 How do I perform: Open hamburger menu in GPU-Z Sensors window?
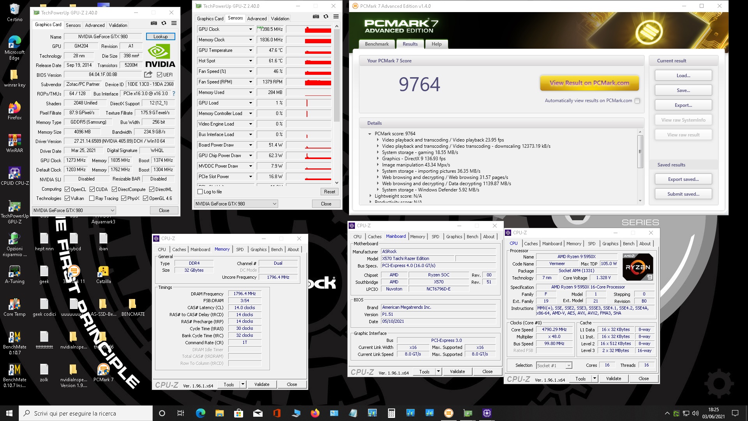click(336, 17)
